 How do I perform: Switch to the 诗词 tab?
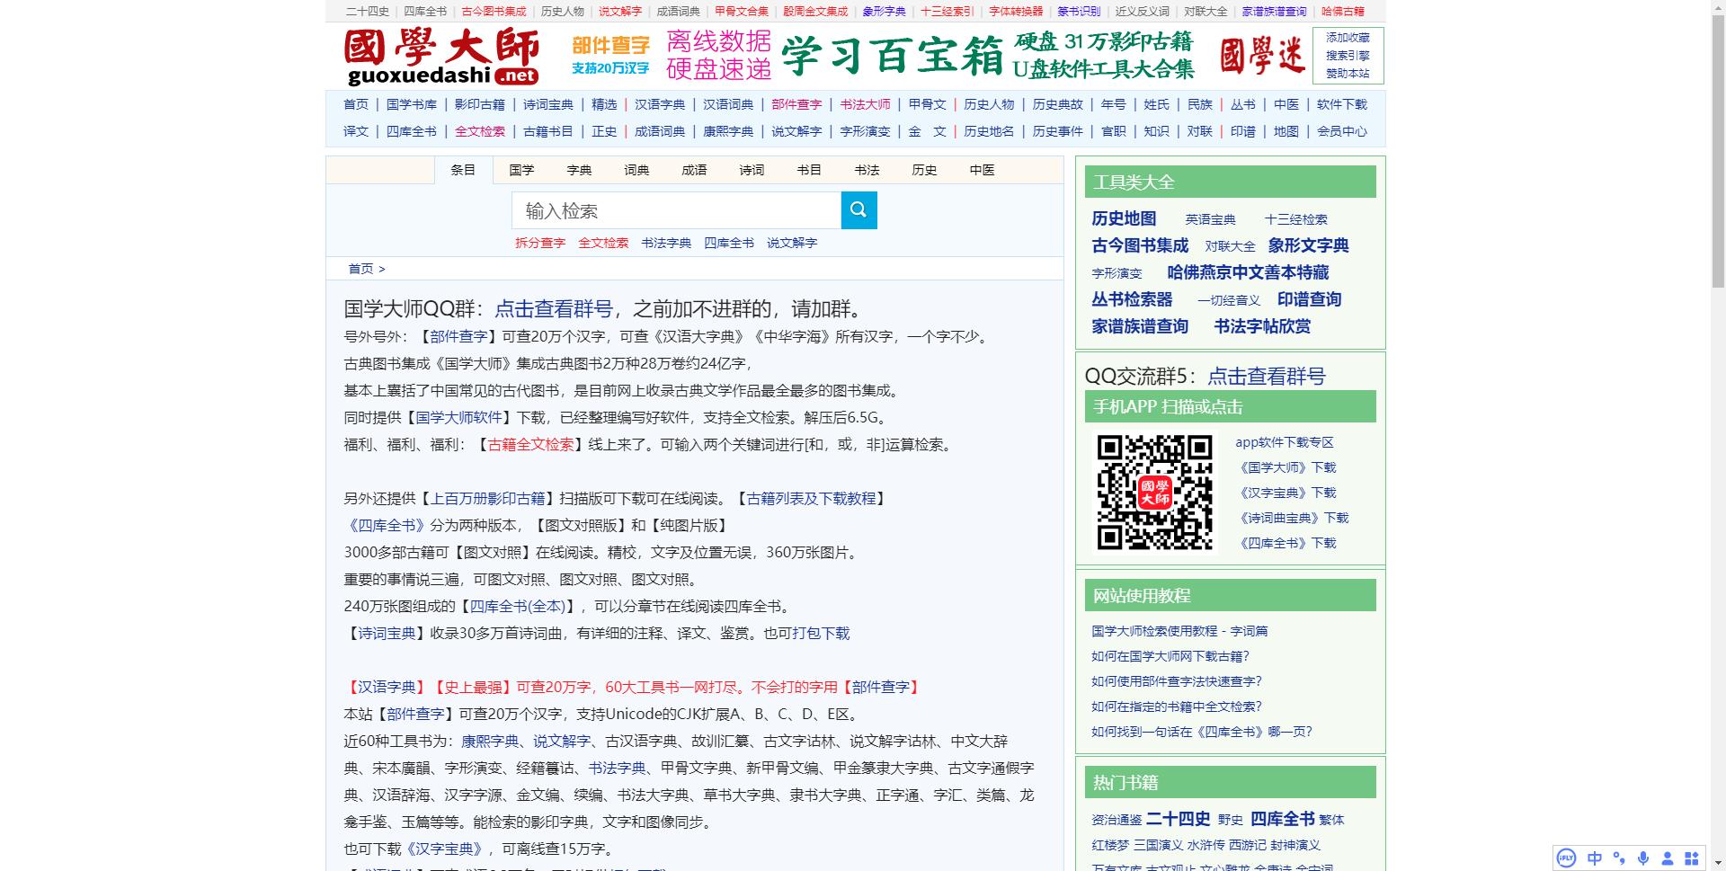[x=752, y=170]
